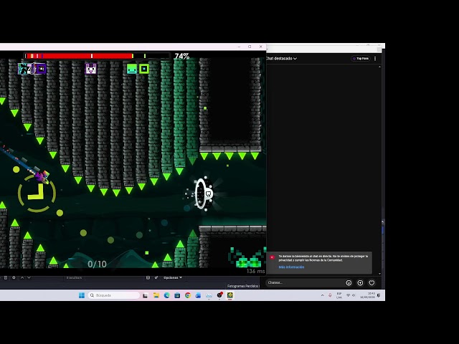Image resolution: width=459 pixels, height=344 pixels.
Task: Click the notepad icon left of the gear
Action: coord(6,277)
